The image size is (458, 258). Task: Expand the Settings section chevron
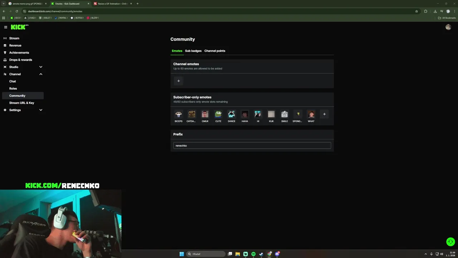pyautogui.click(x=41, y=110)
